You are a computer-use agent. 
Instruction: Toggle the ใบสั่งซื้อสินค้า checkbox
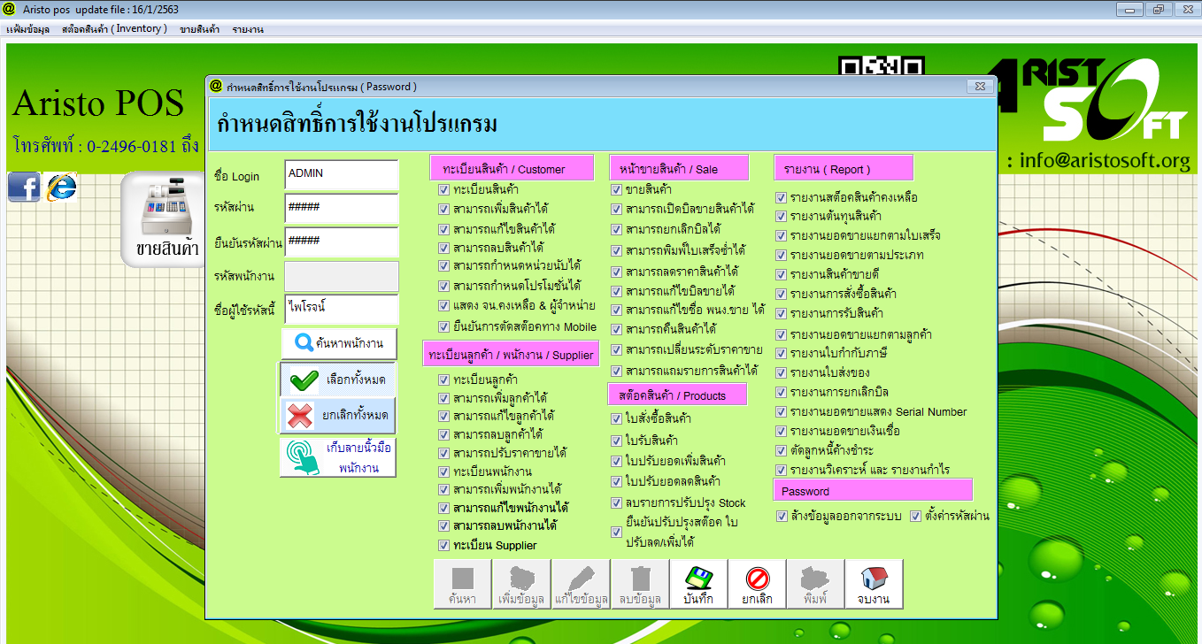(x=617, y=418)
